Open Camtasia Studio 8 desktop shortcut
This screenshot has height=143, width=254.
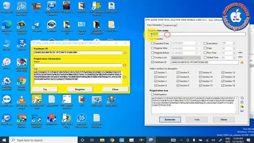tap(22, 27)
